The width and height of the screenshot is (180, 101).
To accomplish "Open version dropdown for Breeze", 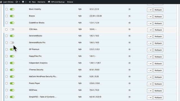I will [x=150, y=17].
